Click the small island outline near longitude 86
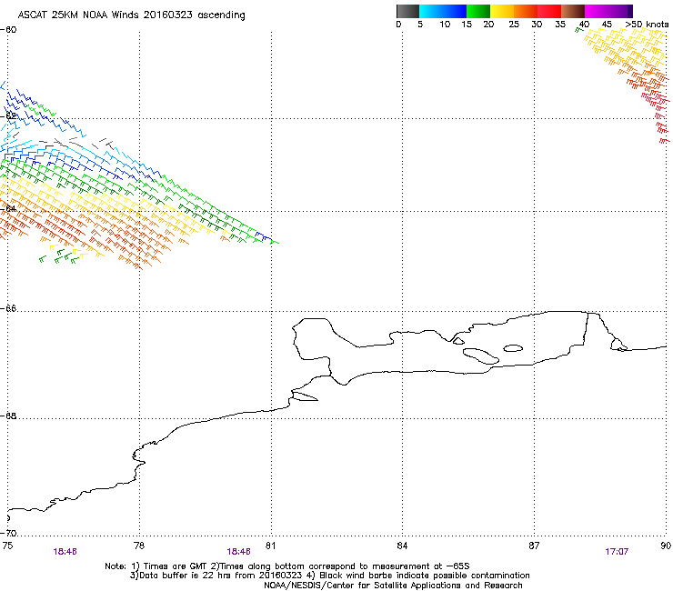The image size is (673, 591). (513, 348)
